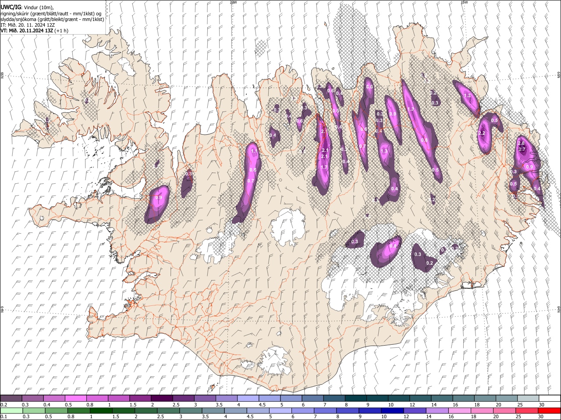Choose the magenta swatch between 1.5 and 2
The height and width of the screenshot is (420, 561).
(x=140, y=398)
